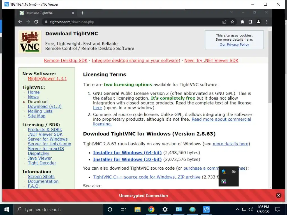Viewport: 287px width, 215px height.
Task: Open the 'more details here' link
Action: pos(230,144)
